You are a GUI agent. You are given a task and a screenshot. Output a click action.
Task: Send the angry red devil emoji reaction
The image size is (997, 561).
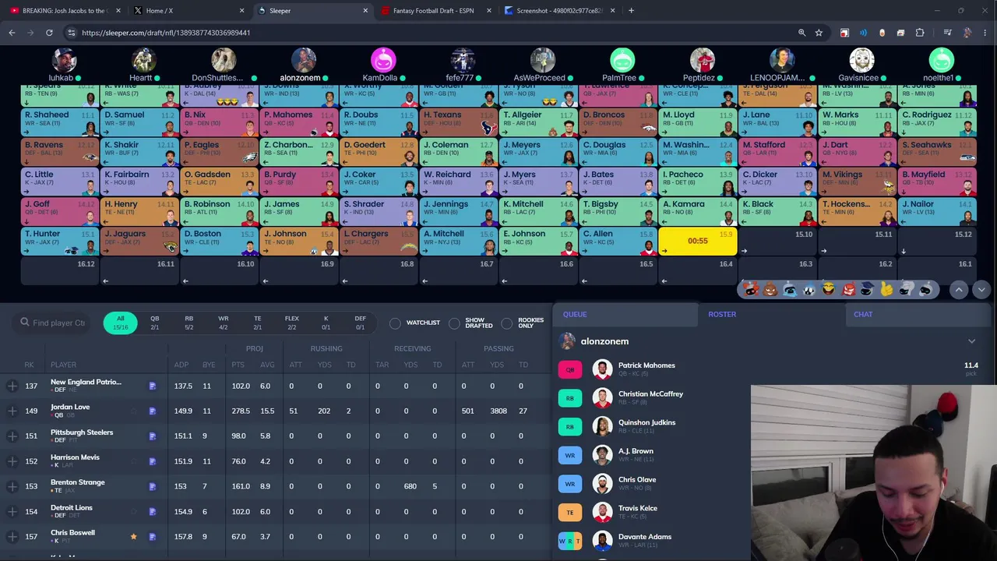(847, 289)
